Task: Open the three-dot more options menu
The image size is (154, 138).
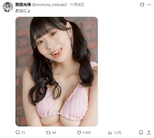Action: point(149,5)
